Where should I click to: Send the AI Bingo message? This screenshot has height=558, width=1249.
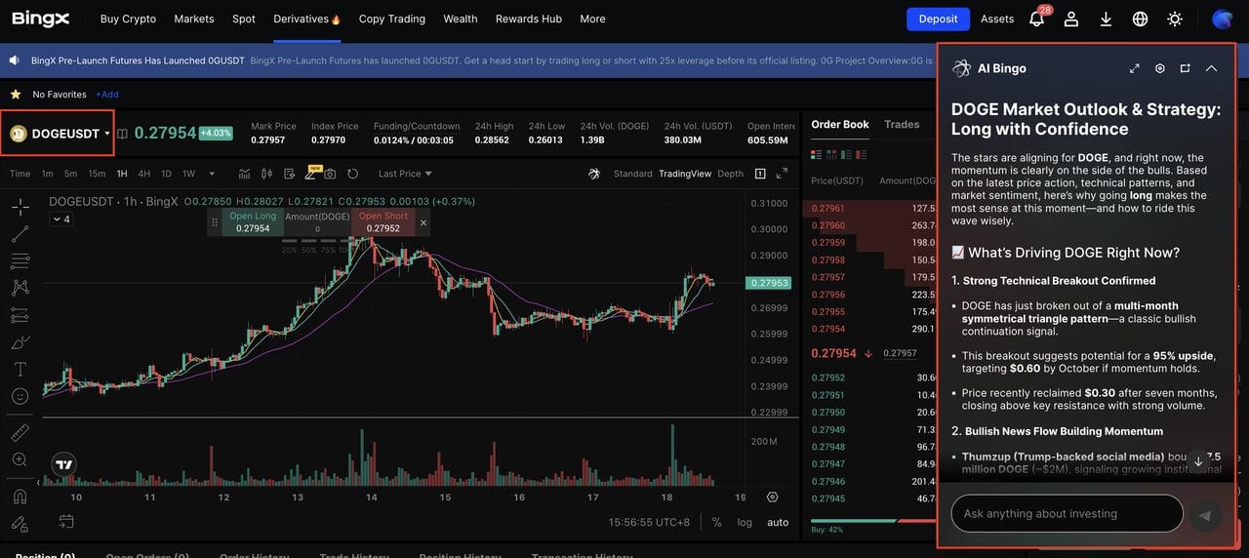pos(1206,515)
